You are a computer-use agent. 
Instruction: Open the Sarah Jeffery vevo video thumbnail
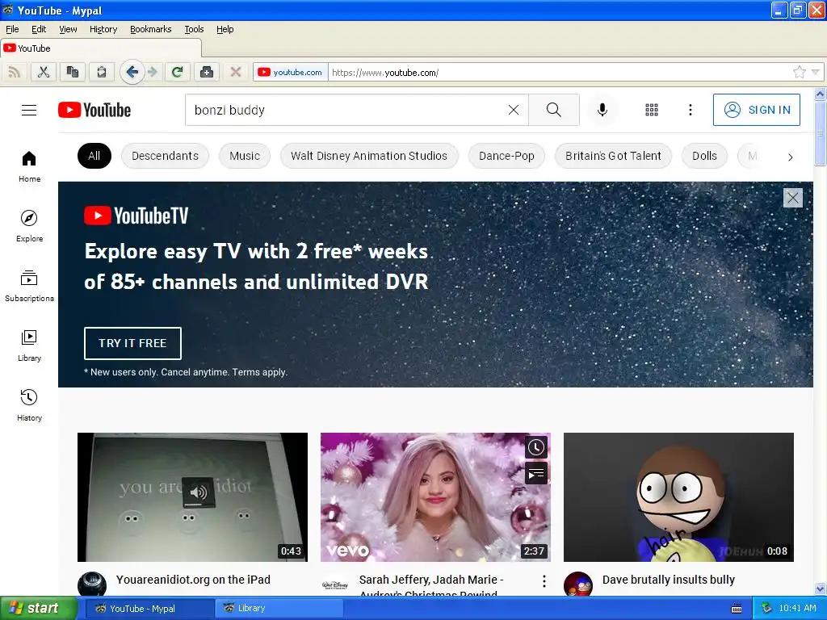click(x=435, y=497)
